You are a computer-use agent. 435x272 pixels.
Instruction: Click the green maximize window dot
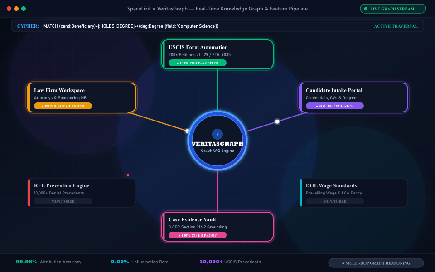pyautogui.click(x=24, y=9)
